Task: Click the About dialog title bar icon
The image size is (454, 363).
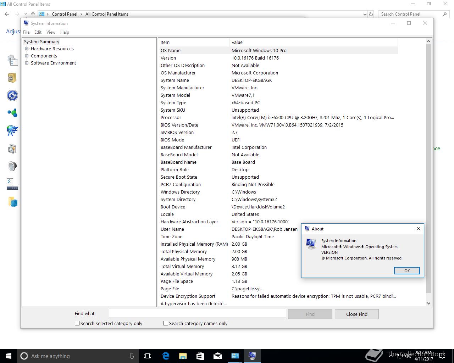Action: pyautogui.click(x=307, y=229)
